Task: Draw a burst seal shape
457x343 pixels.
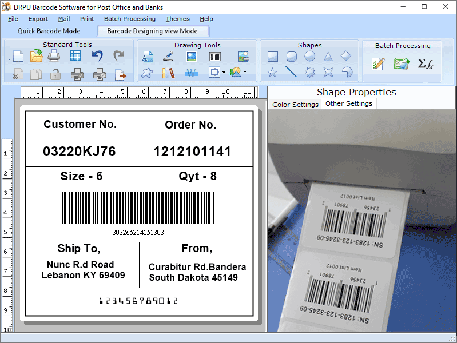Action: (309, 72)
